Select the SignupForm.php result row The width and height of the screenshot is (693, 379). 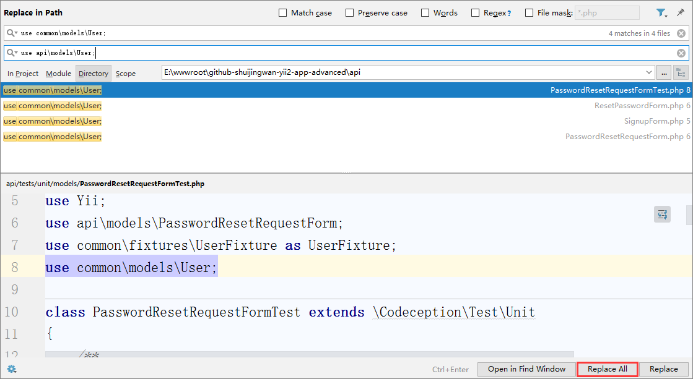[x=346, y=121]
